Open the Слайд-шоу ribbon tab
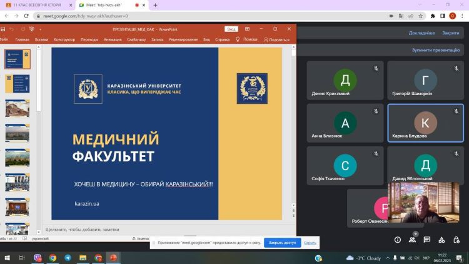The height and width of the screenshot is (264, 469). click(x=136, y=39)
